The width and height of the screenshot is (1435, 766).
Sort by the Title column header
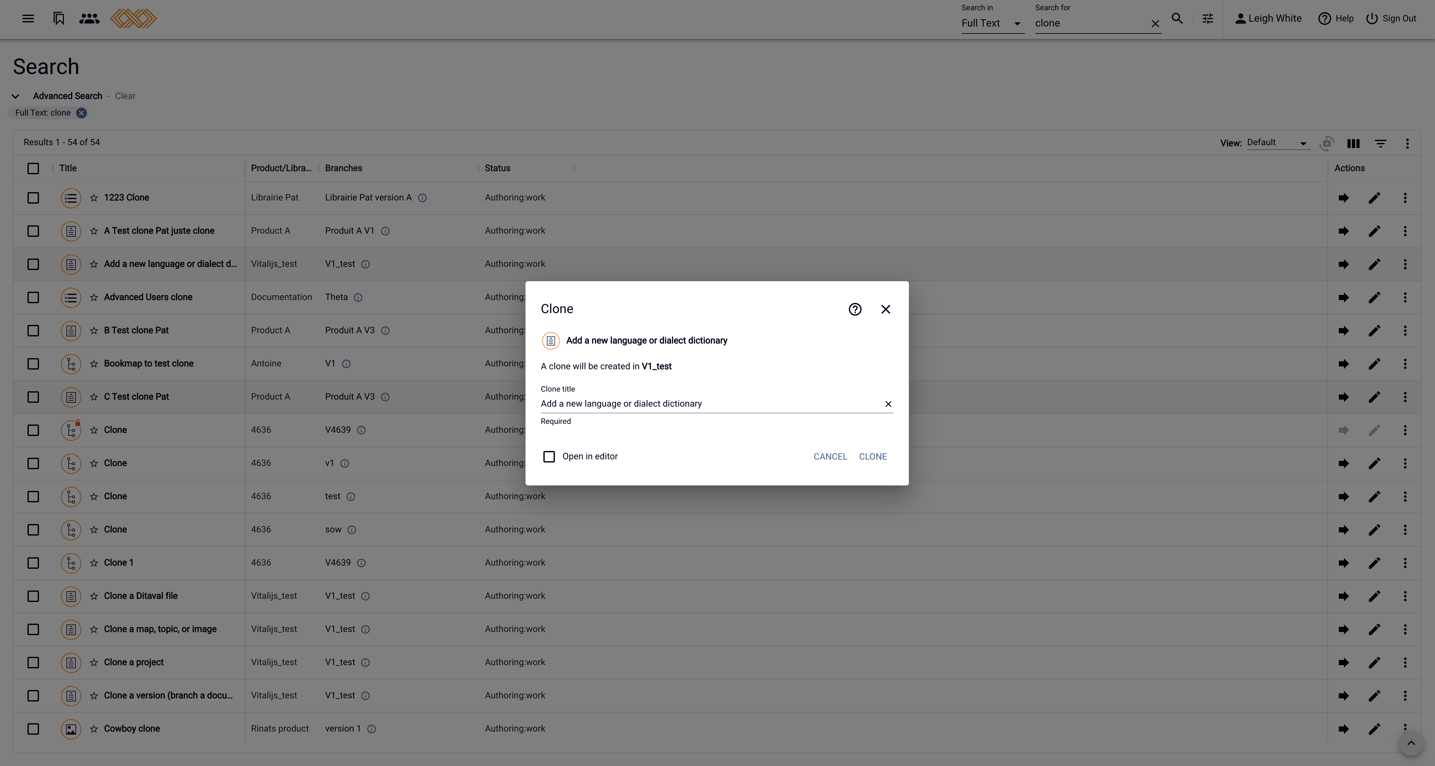[68, 169]
